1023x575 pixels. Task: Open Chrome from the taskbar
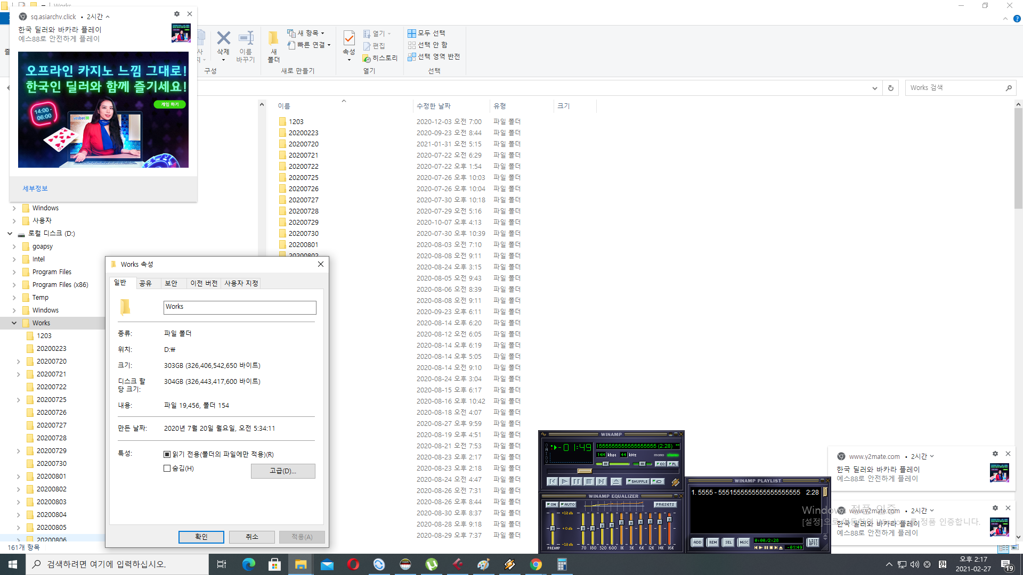click(535, 564)
